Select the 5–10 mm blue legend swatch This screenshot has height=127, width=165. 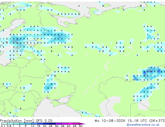[28, 124]
